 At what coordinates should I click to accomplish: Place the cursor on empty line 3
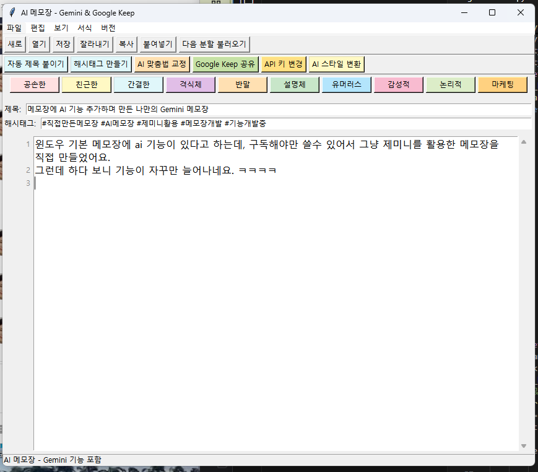click(276, 183)
